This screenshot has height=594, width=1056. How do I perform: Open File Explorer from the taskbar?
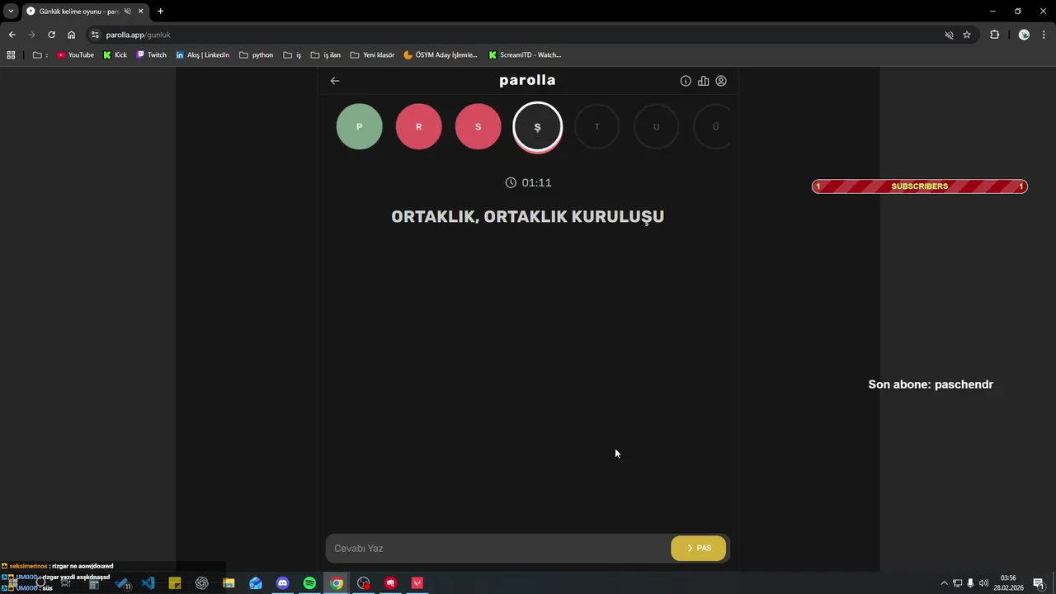coord(229,583)
